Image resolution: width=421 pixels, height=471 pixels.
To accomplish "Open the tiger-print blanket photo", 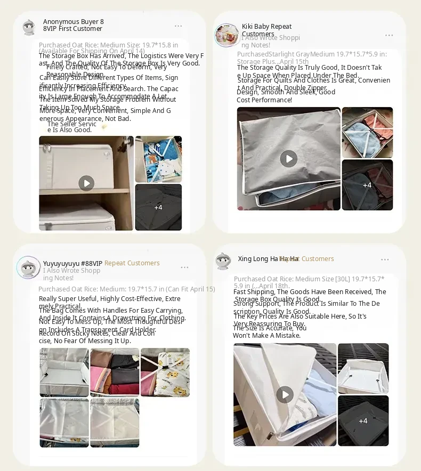I will [165, 372].
